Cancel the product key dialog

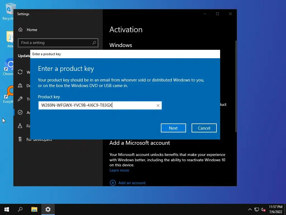tap(204, 128)
